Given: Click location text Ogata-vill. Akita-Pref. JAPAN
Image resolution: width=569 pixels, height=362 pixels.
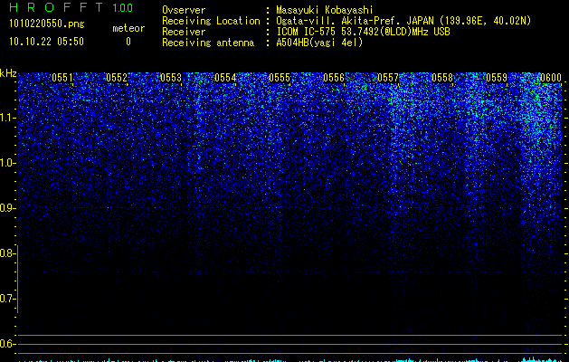Looking at the screenshot, I should click(355, 21).
